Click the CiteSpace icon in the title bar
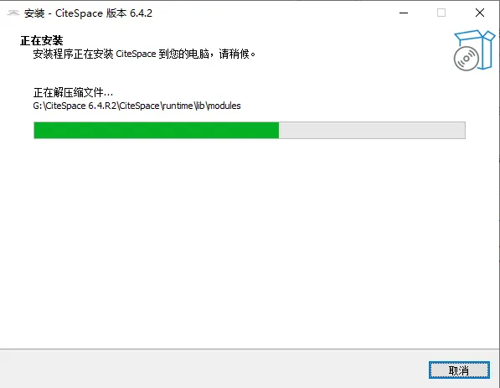 click(x=13, y=13)
